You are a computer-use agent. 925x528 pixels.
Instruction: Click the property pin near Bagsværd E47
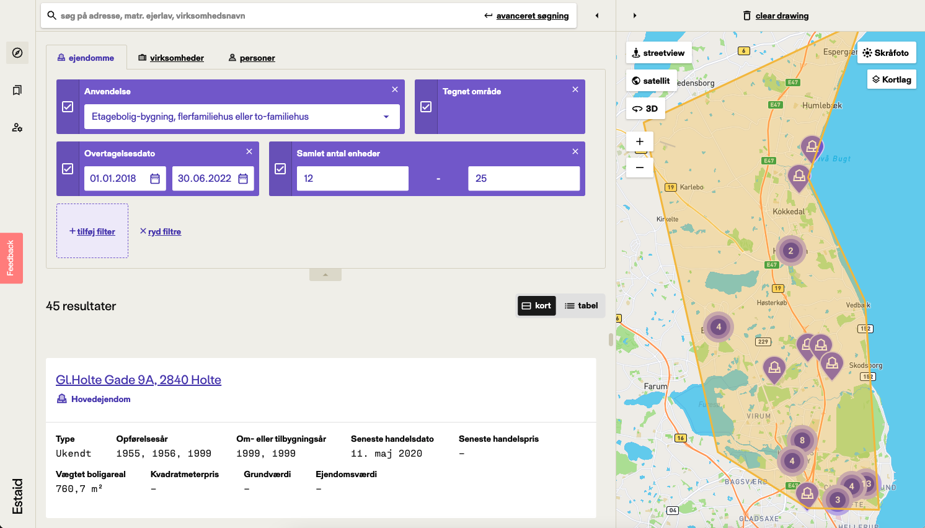(x=807, y=495)
